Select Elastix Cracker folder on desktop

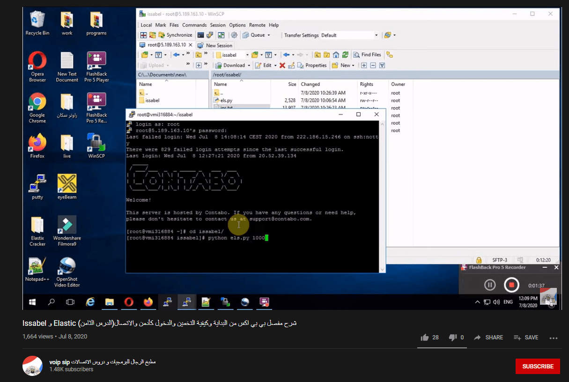[x=37, y=231]
